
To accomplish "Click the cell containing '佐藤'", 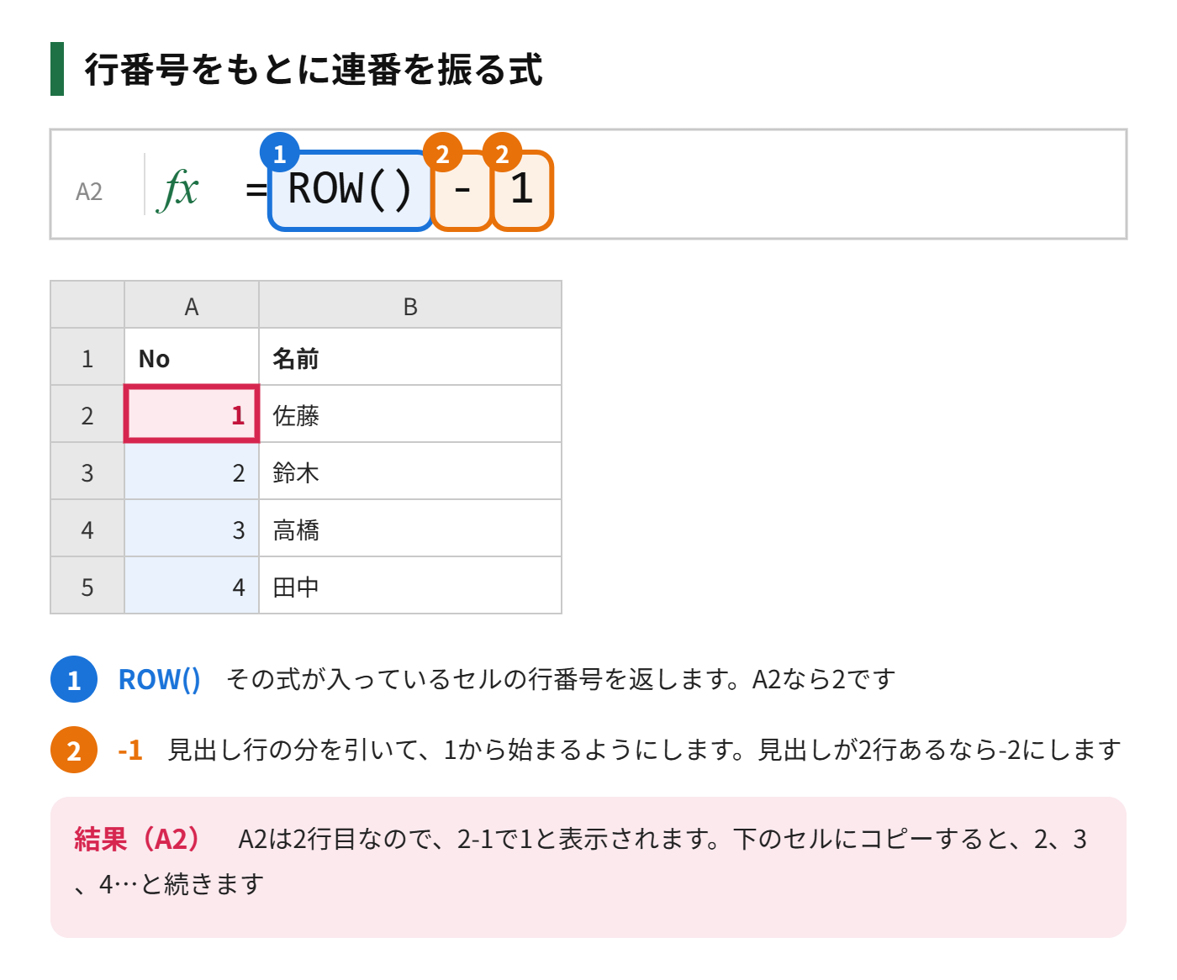I will pos(410,414).
